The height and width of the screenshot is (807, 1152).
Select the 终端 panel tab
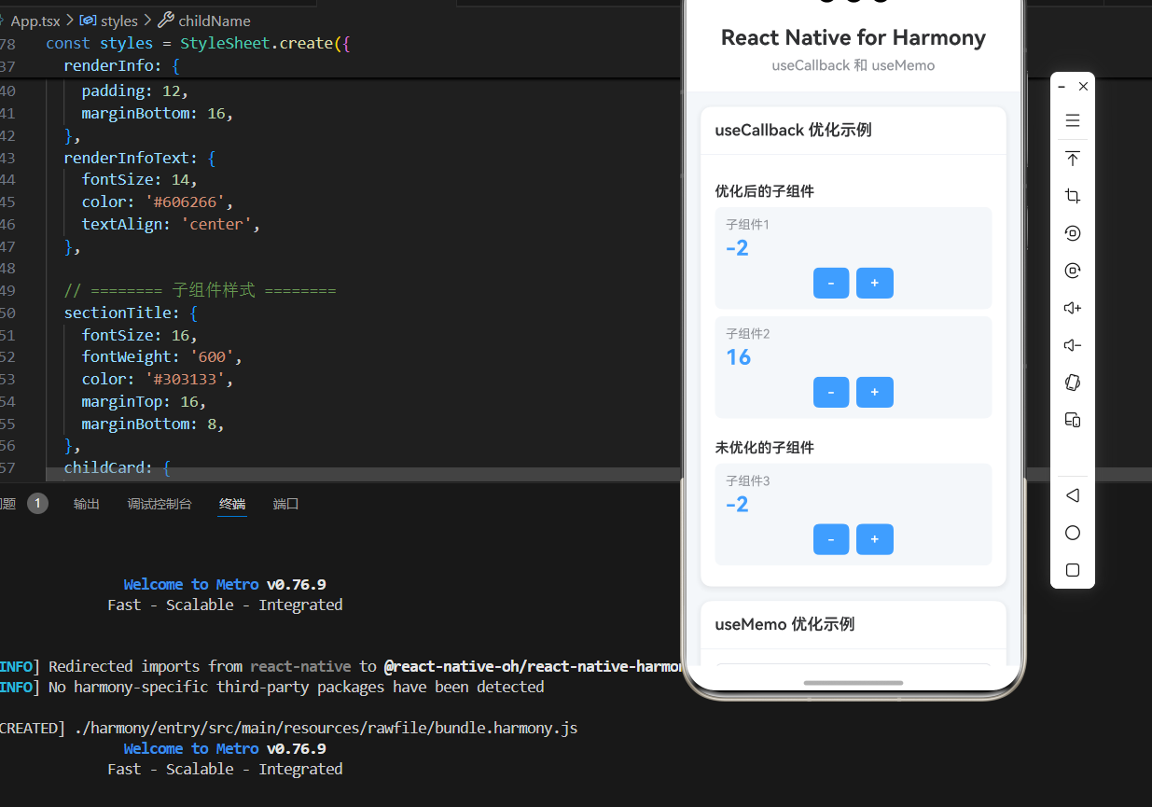tap(232, 504)
